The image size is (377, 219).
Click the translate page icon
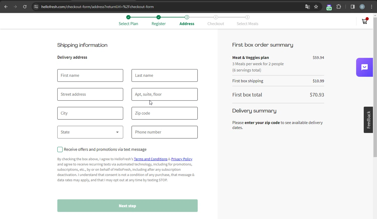[307, 7]
